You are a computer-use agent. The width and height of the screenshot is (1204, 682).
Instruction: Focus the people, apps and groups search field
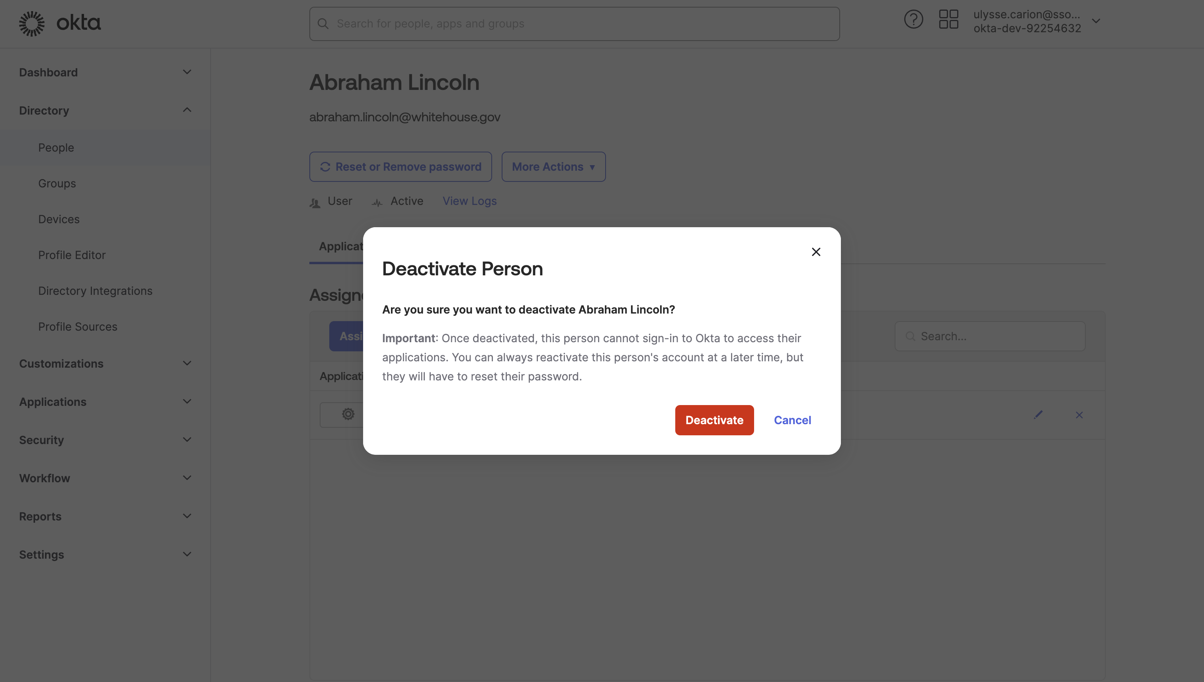(x=574, y=24)
